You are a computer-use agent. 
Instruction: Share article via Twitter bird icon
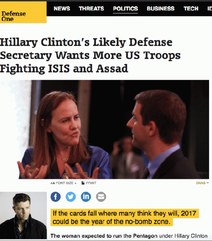71,197
